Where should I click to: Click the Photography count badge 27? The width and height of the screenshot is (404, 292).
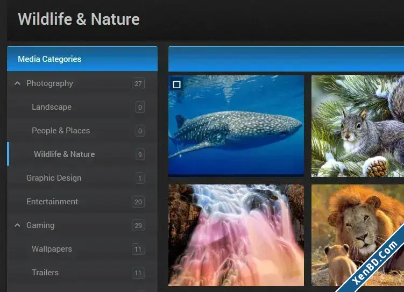point(138,84)
